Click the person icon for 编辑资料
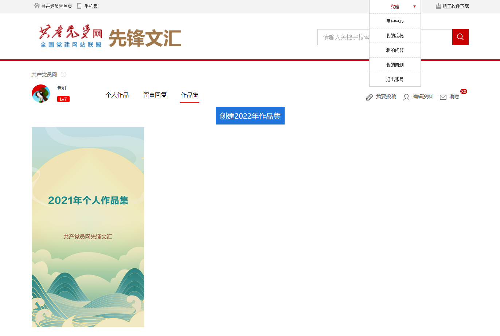This screenshot has height=336, width=500. (406, 97)
